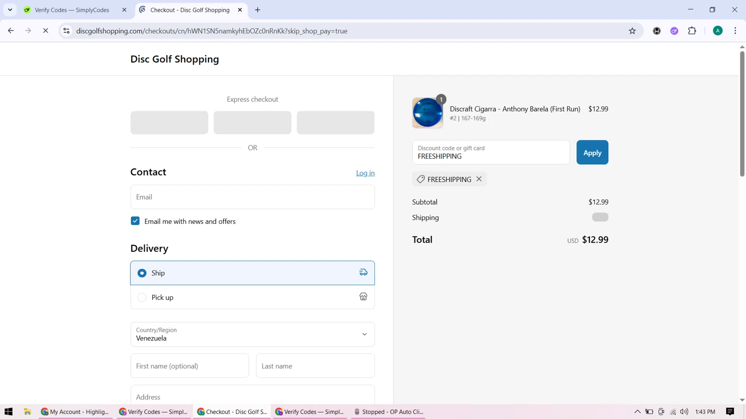Switch to the Verify Codes — SimplyCodes tab

click(x=72, y=10)
